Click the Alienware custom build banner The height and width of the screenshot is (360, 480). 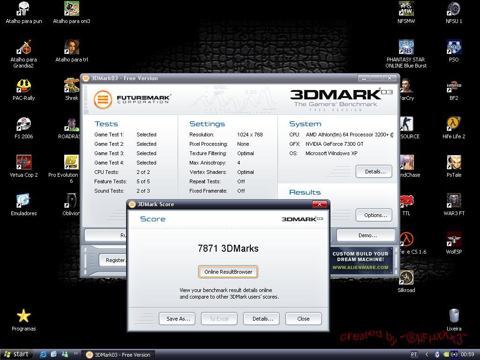click(360, 260)
